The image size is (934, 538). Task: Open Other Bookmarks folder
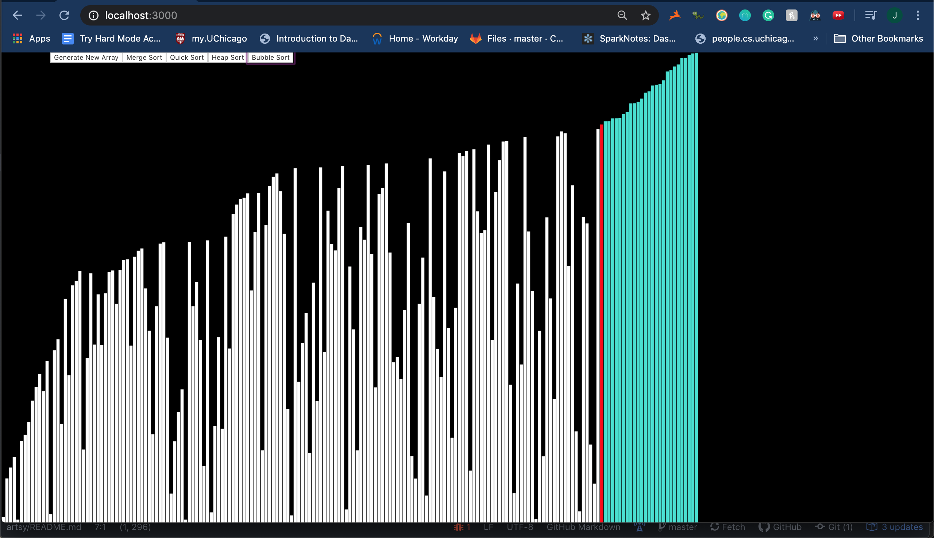point(878,38)
